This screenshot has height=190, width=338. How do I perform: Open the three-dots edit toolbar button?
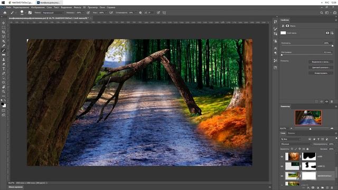[4, 96]
